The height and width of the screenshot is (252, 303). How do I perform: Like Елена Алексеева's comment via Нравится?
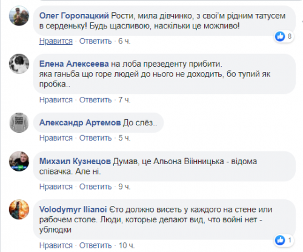[x=56, y=100]
